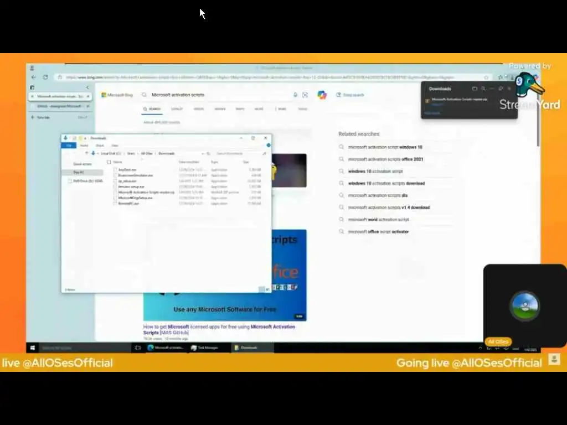Search 'microsoft activation scripts office 2021' suggestion
Viewport: 567px width, 425px height.
point(385,159)
